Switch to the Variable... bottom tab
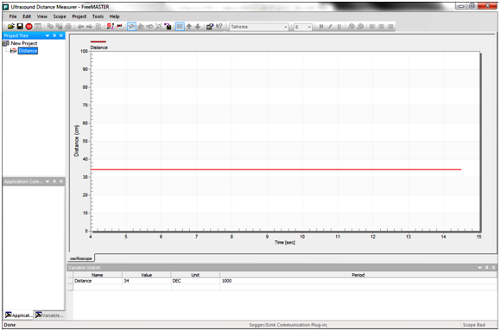501x331 pixels. (49, 315)
